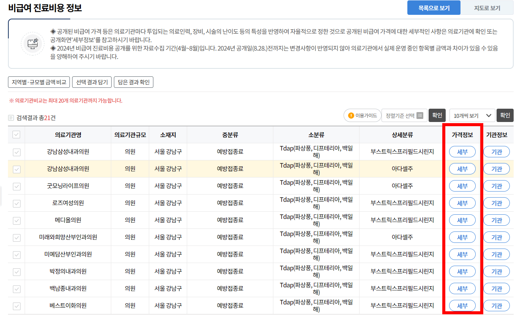
Task: Toggle checkbox for 메디올의원 row
Action: [16, 220]
